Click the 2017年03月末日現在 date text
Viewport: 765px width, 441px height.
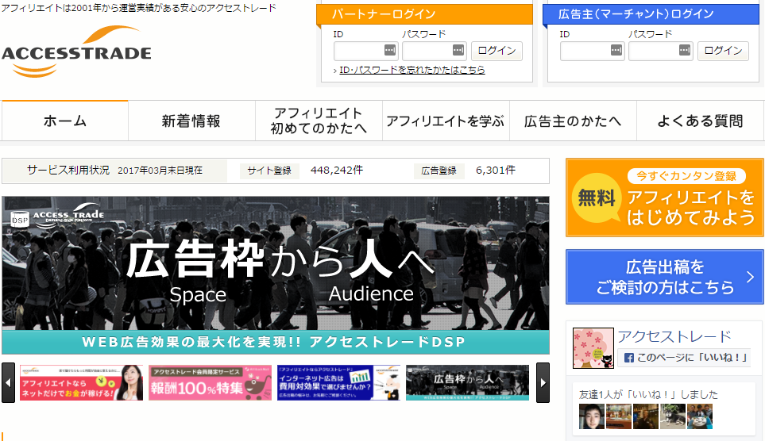[x=160, y=171]
